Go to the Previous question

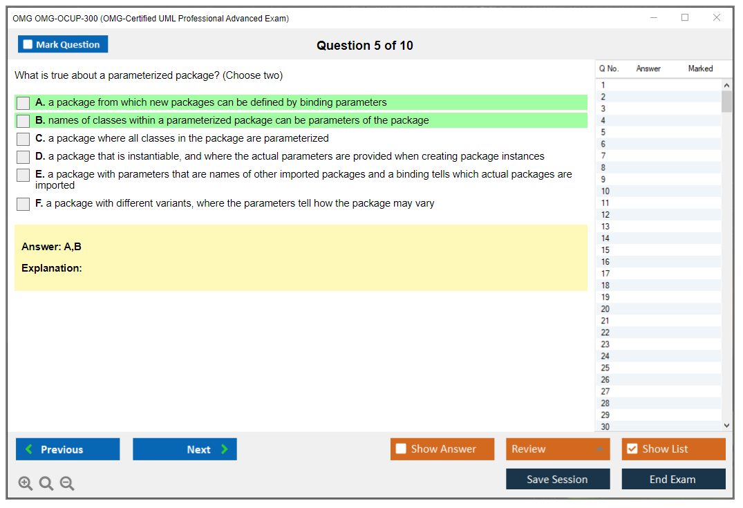coord(68,449)
